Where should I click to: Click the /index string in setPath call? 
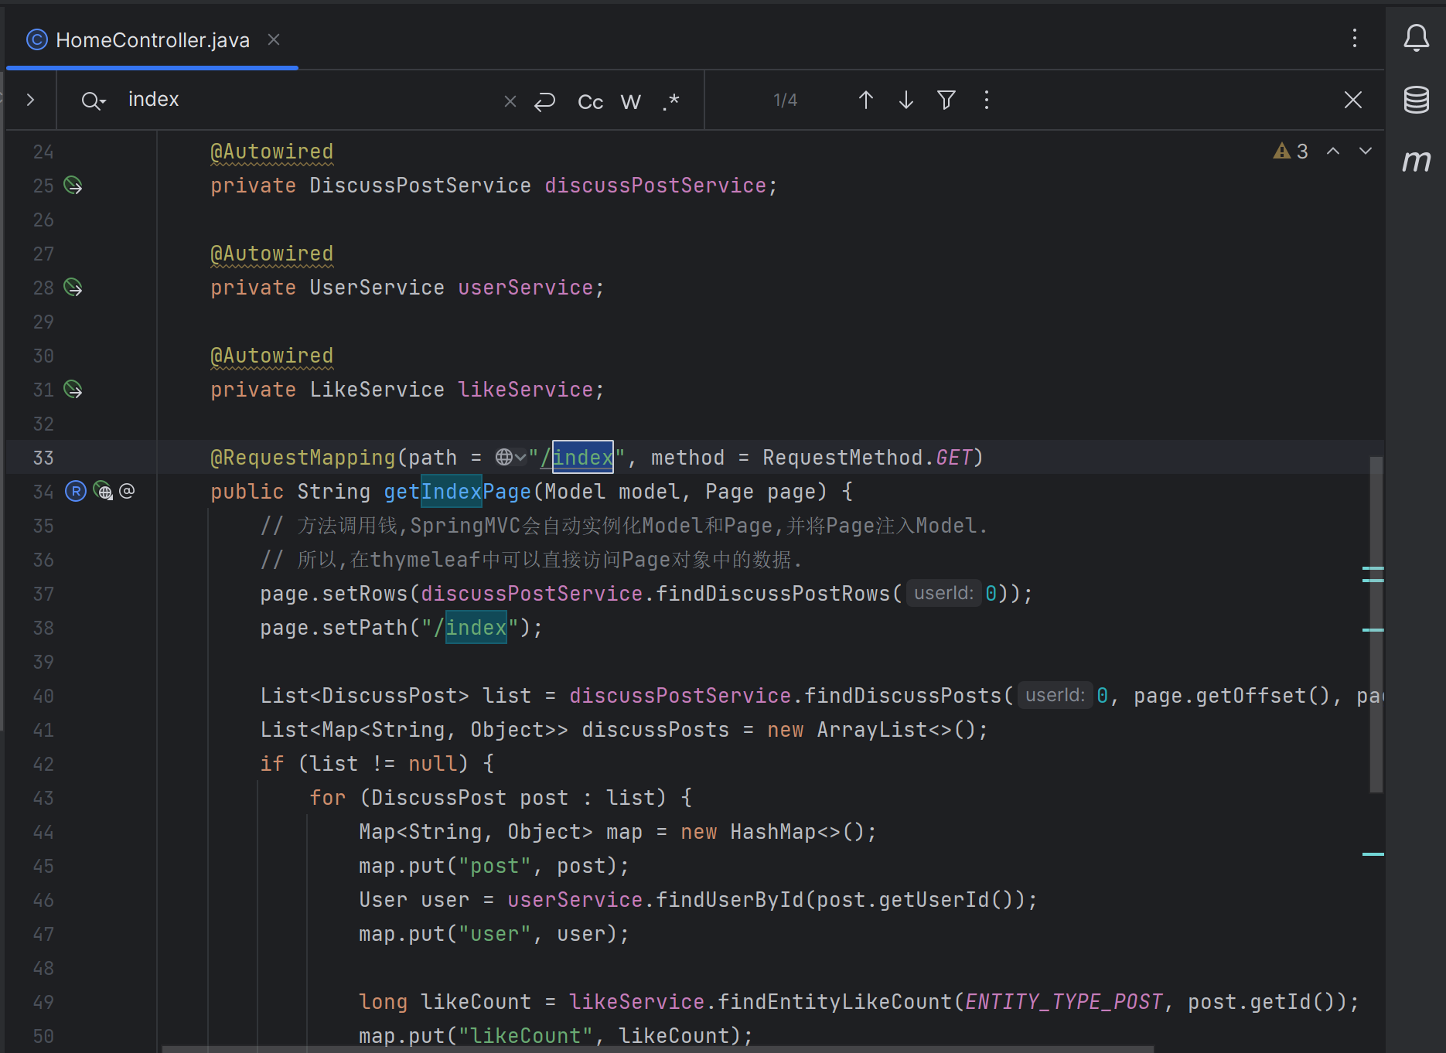click(470, 628)
